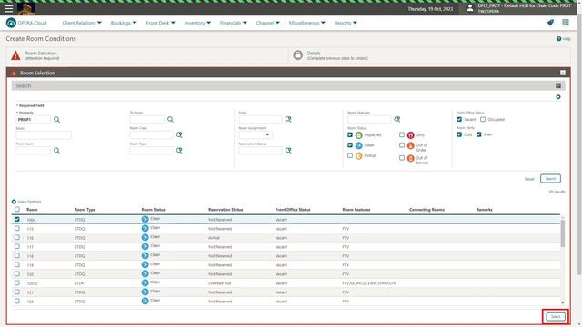This screenshot has width=582, height=327.
Task: Click the Reservation Status column header
Action: [226, 210]
